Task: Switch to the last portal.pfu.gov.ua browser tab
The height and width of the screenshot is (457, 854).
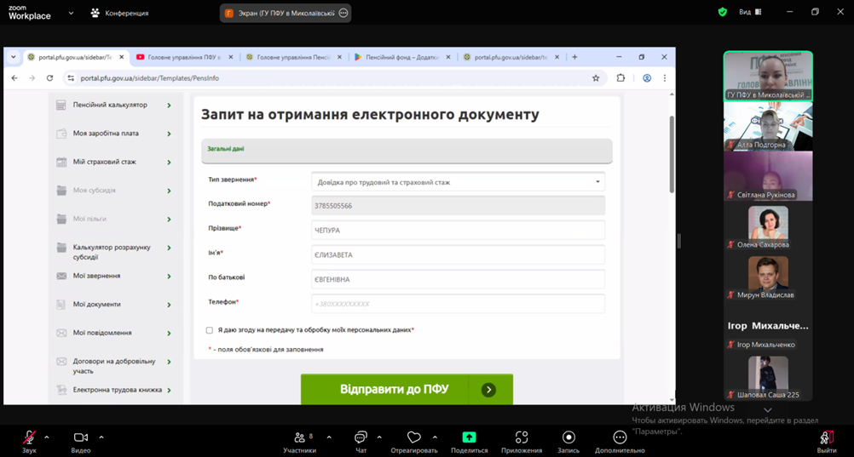Action: click(511, 57)
